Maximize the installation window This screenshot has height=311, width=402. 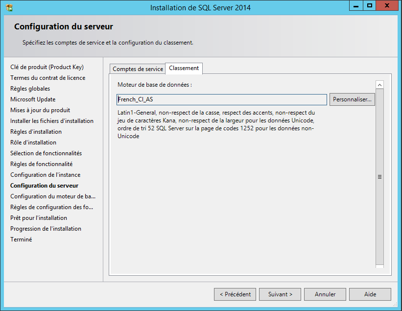click(370, 6)
